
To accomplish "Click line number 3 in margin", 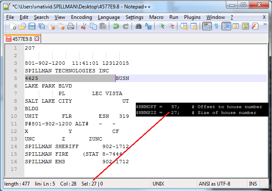I will [16, 63].
